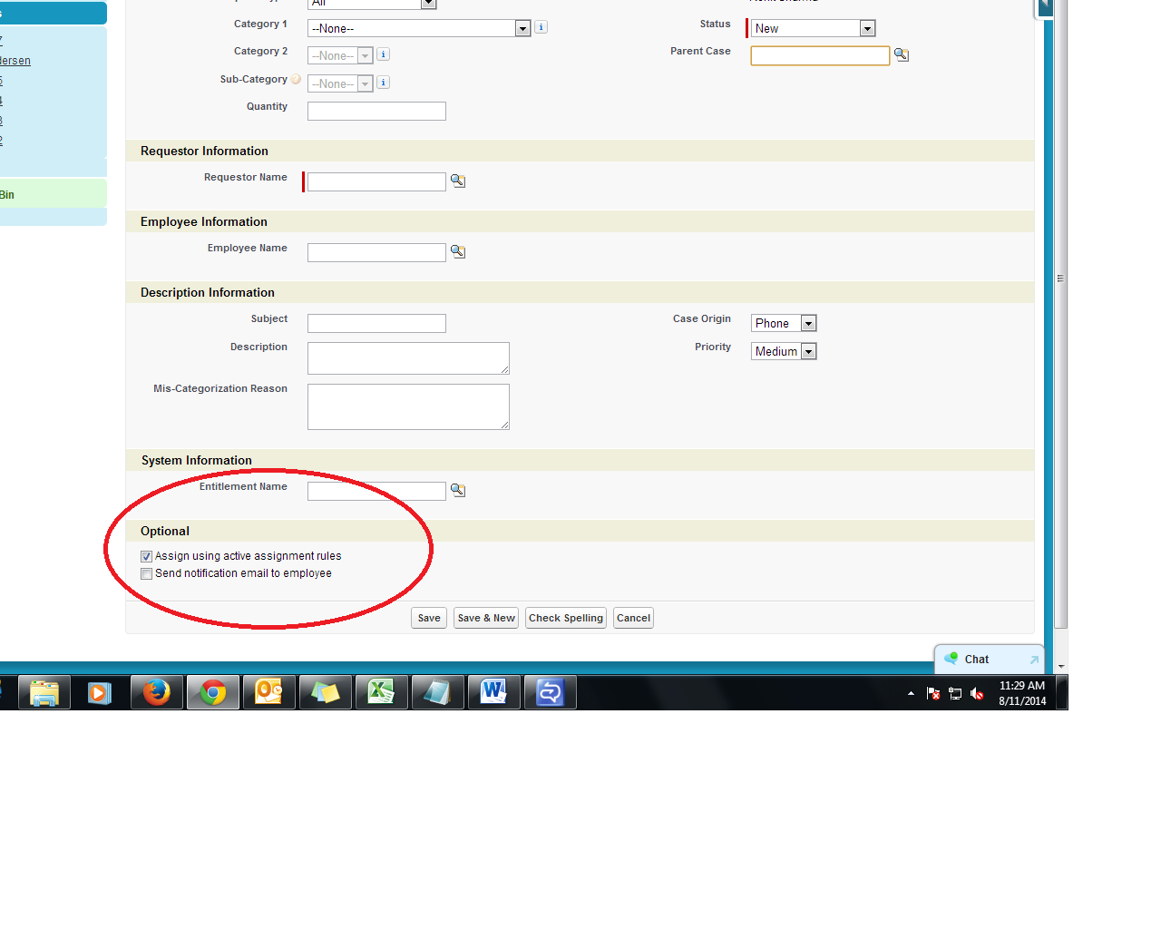The width and height of the screenshot is (1161, 929).
Task: Open Outlook from the taskbar
Action: click(269, 692)
